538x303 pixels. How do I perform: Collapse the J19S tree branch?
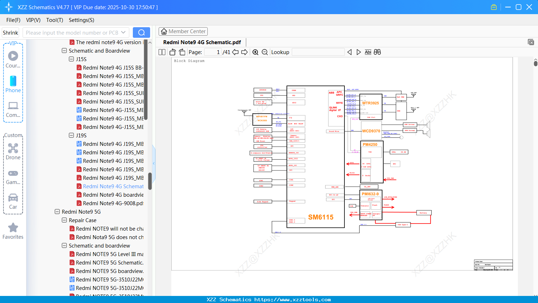[71, 135]
